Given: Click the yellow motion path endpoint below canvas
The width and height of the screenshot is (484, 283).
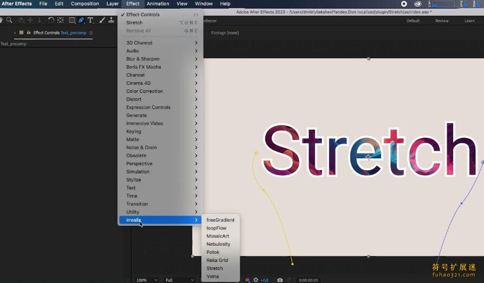Looking at the screenshot, I should click(x=292, y=264).
